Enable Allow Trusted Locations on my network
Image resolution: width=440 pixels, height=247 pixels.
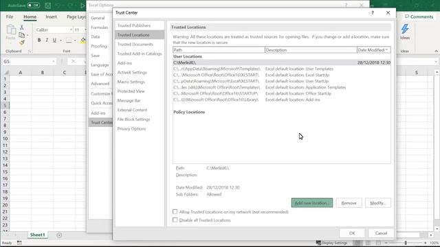[175, 212]
